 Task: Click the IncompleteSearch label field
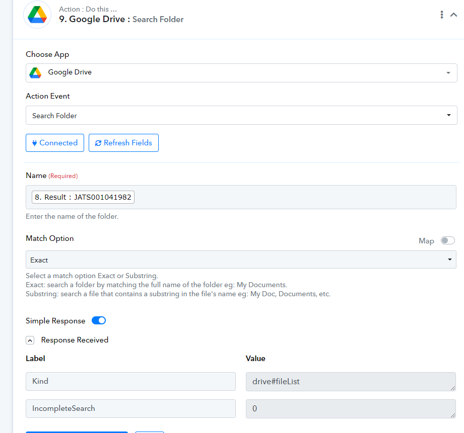coord(130,408)
